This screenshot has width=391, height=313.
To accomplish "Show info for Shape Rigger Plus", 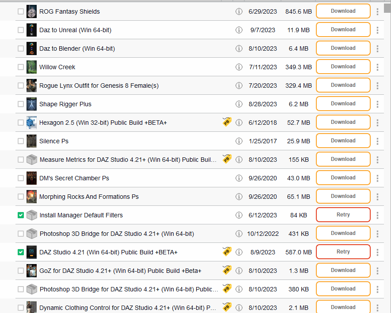I will click(x=239, y=104).
